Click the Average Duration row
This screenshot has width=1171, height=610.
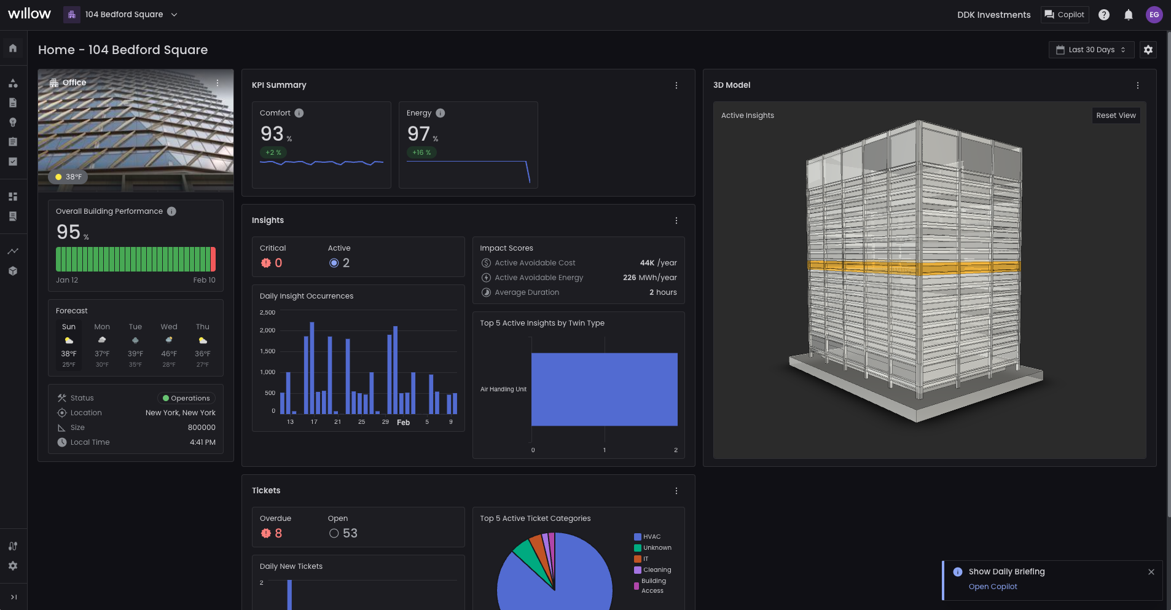[578, 292]
